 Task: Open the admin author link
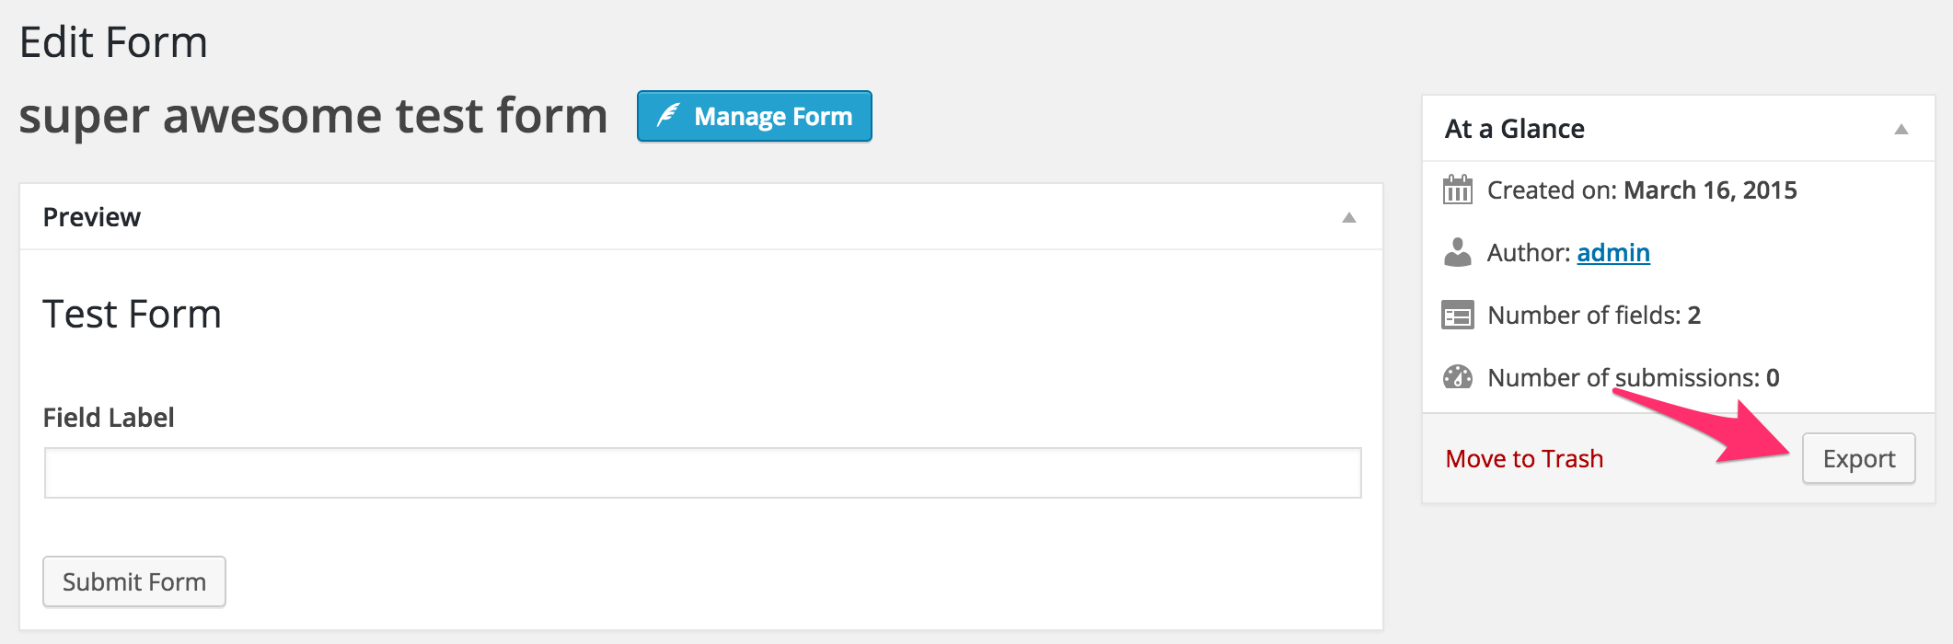tap(1613, 252)
